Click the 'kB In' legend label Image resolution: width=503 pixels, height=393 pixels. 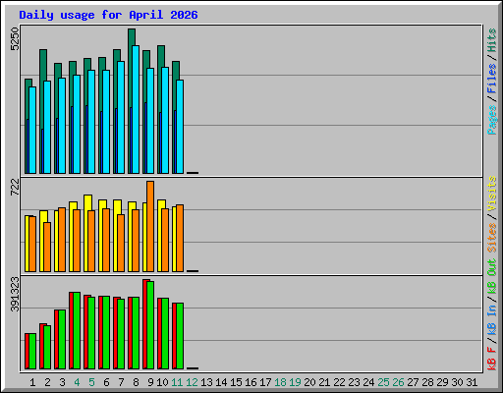492,319
